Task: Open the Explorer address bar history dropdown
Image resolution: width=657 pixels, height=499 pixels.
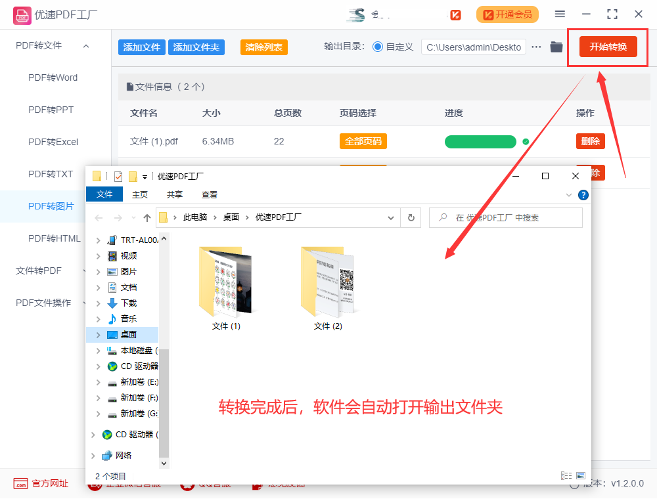Action: click(390, 218)
